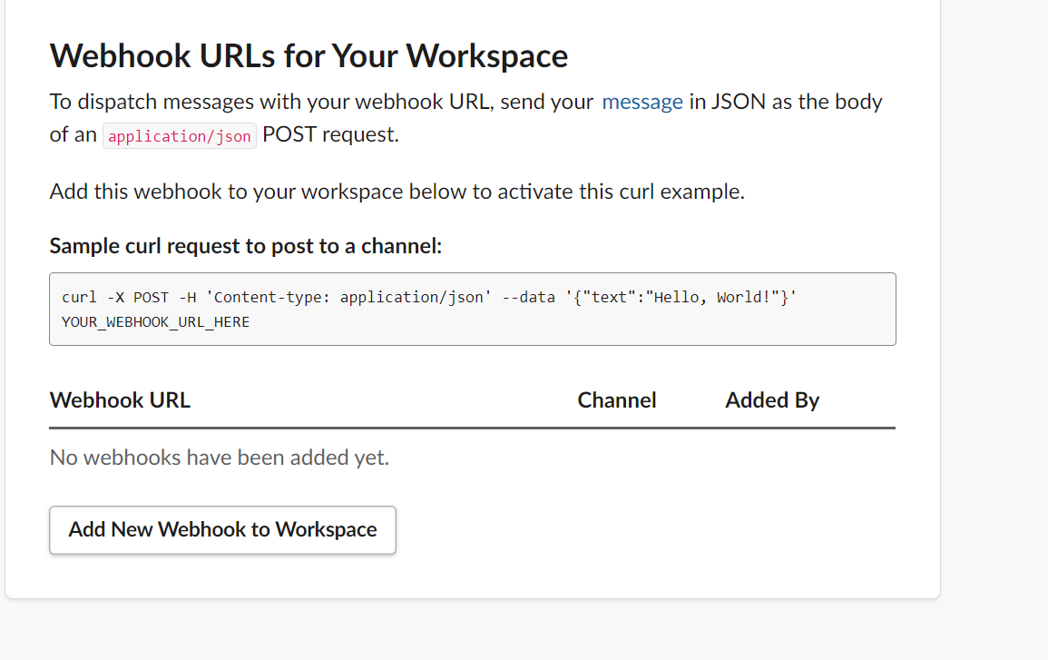
Task: Click the "To dispatch messages" intro sentence
Action: coord(272,102)
